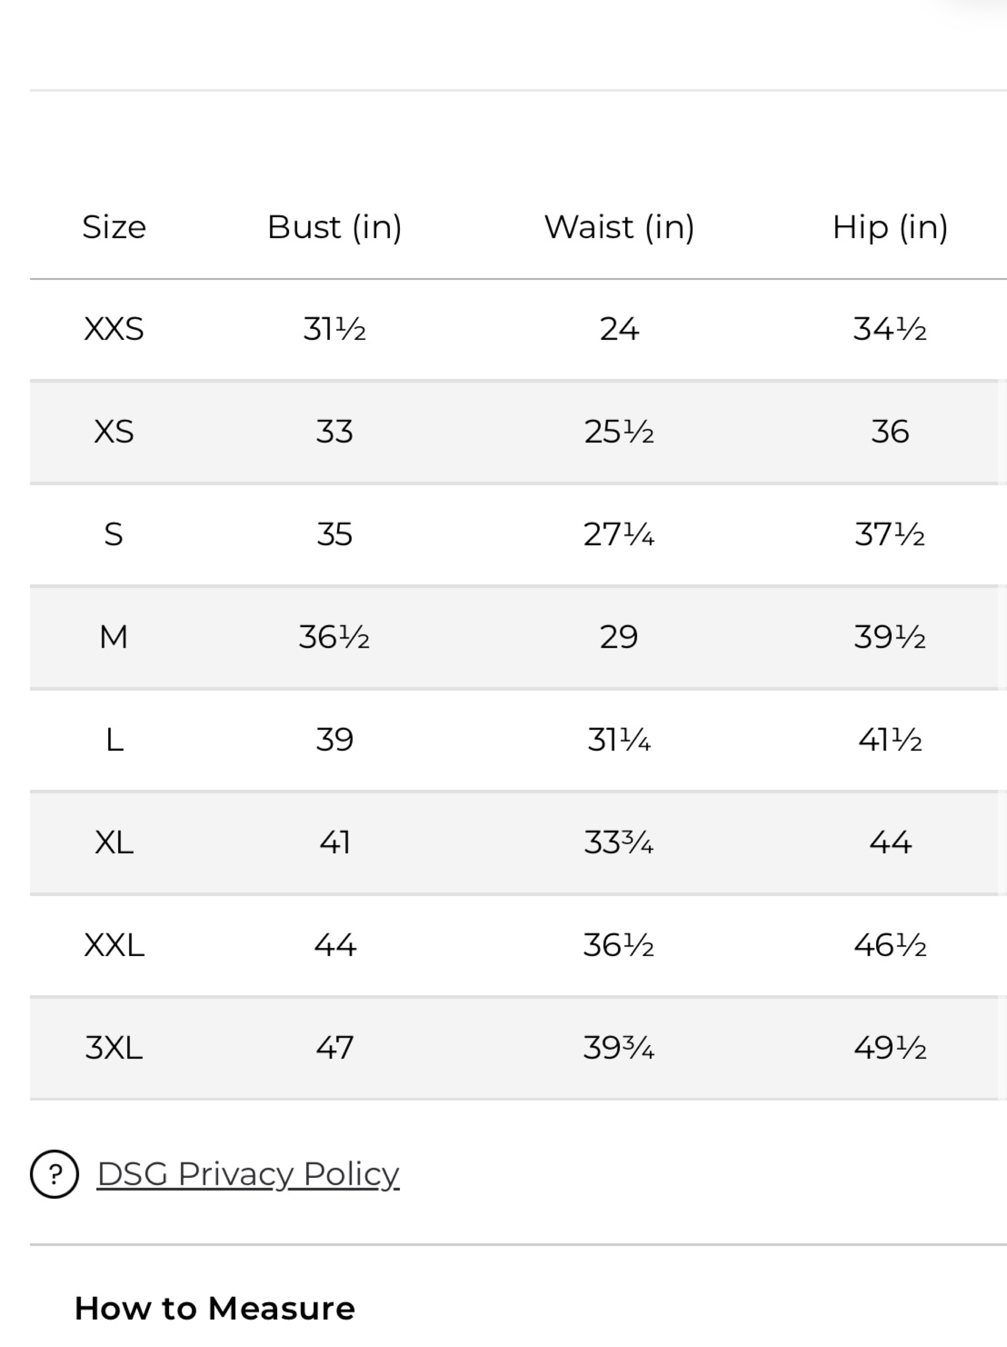Select the XXS size row label
Viewport: 1007px width, 1347px height.
[x=114, y=330]
